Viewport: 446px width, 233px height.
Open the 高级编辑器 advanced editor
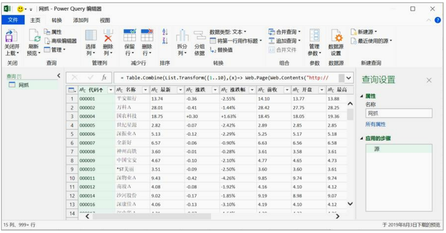point(61,41)
